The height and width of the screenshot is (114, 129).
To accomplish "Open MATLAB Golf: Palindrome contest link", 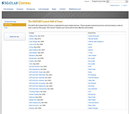I will point(37,86).
